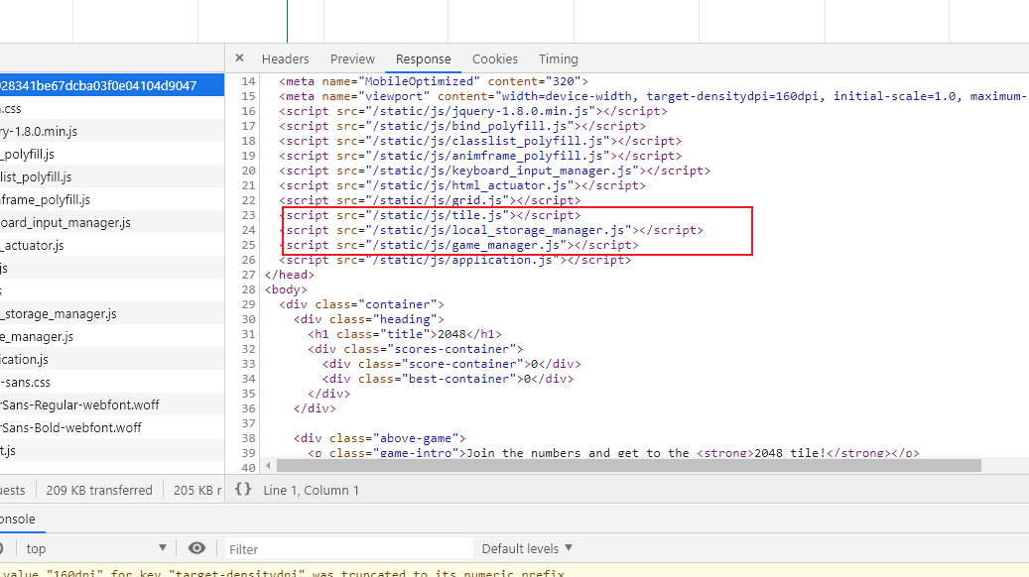
Task: Click the pretty print braces icon
Action: point(243,489)
